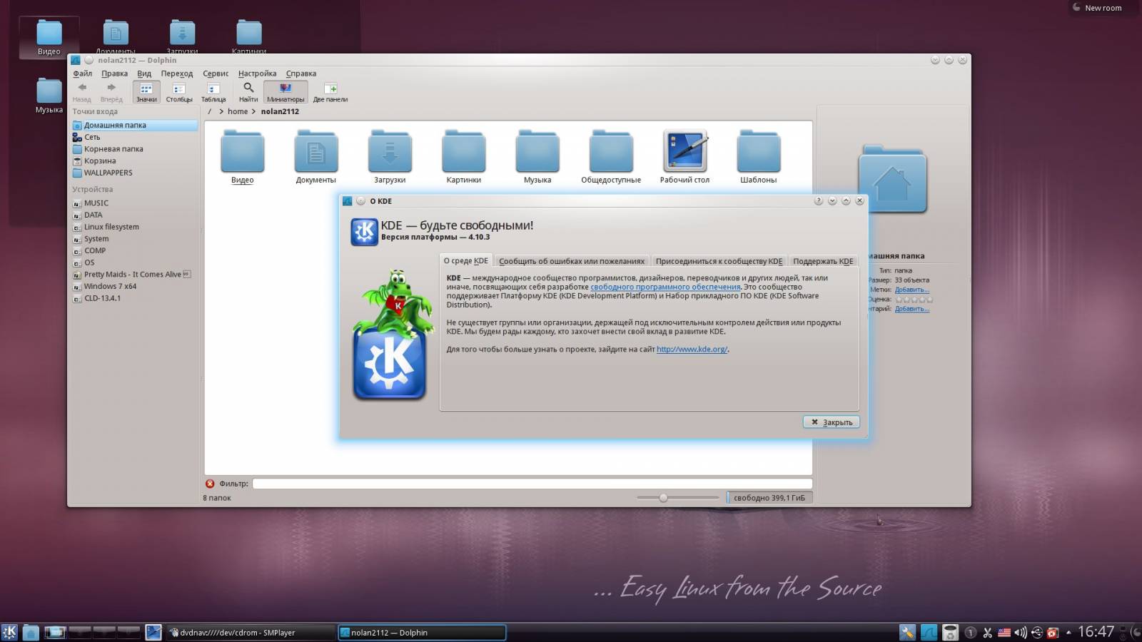
Task: Open the KDE application launcher
Action: tap(9, 632)
